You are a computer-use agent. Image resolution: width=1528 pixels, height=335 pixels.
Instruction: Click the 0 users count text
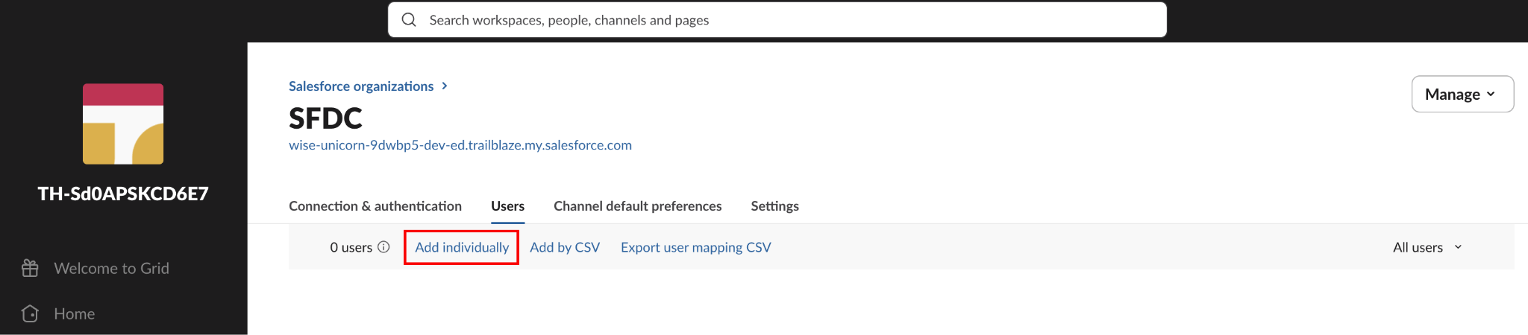[x=351, y=247]
